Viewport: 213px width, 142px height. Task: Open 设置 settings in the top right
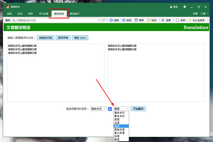[195, 13]
